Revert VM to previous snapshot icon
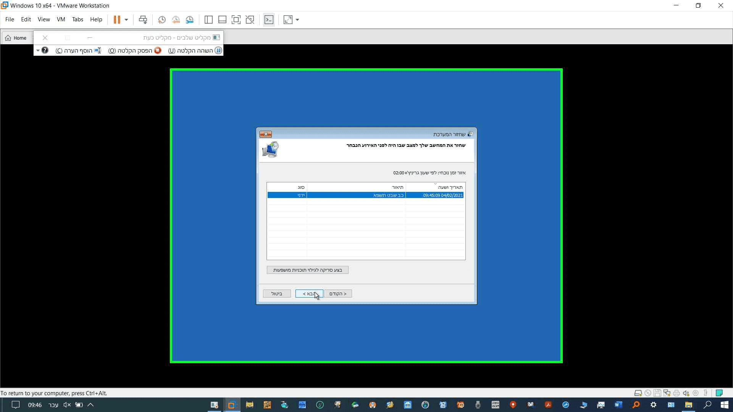The width and height of the screenshot is (733, 412). pyautogui.click(x=176, y=19)
